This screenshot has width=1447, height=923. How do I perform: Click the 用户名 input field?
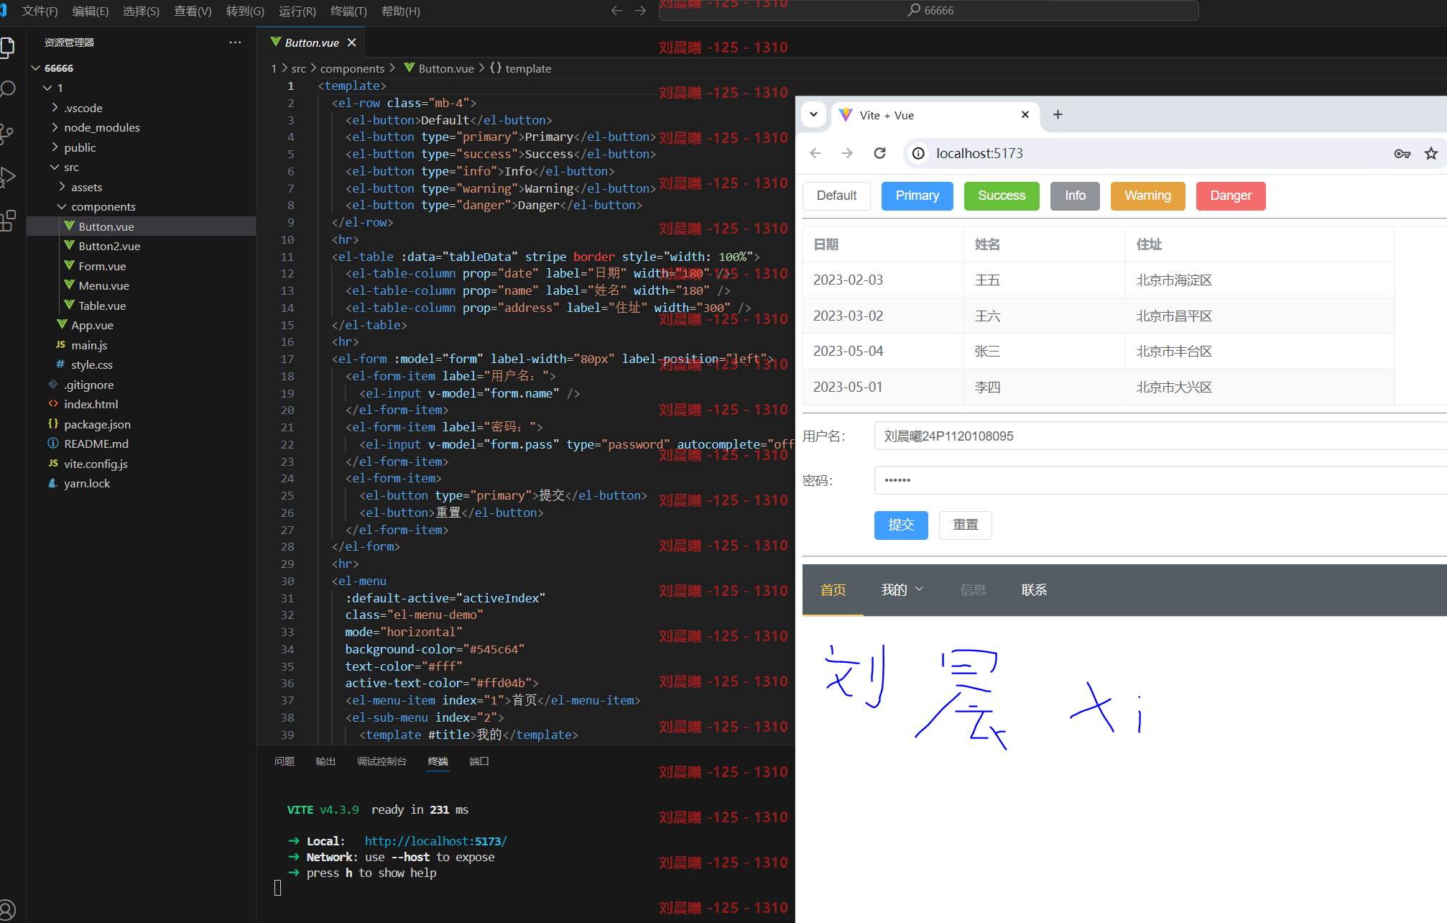tap(1160, 436)
